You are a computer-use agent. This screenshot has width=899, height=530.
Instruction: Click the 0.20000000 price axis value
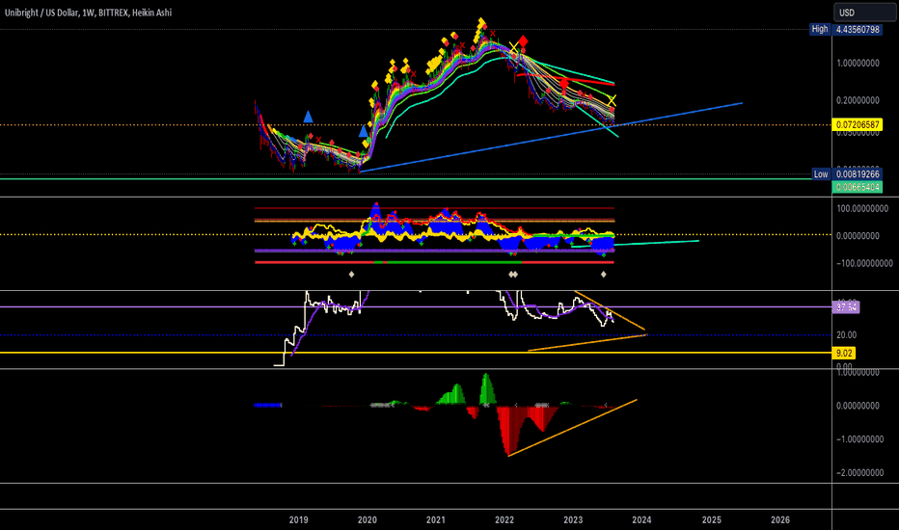[858, 100]
